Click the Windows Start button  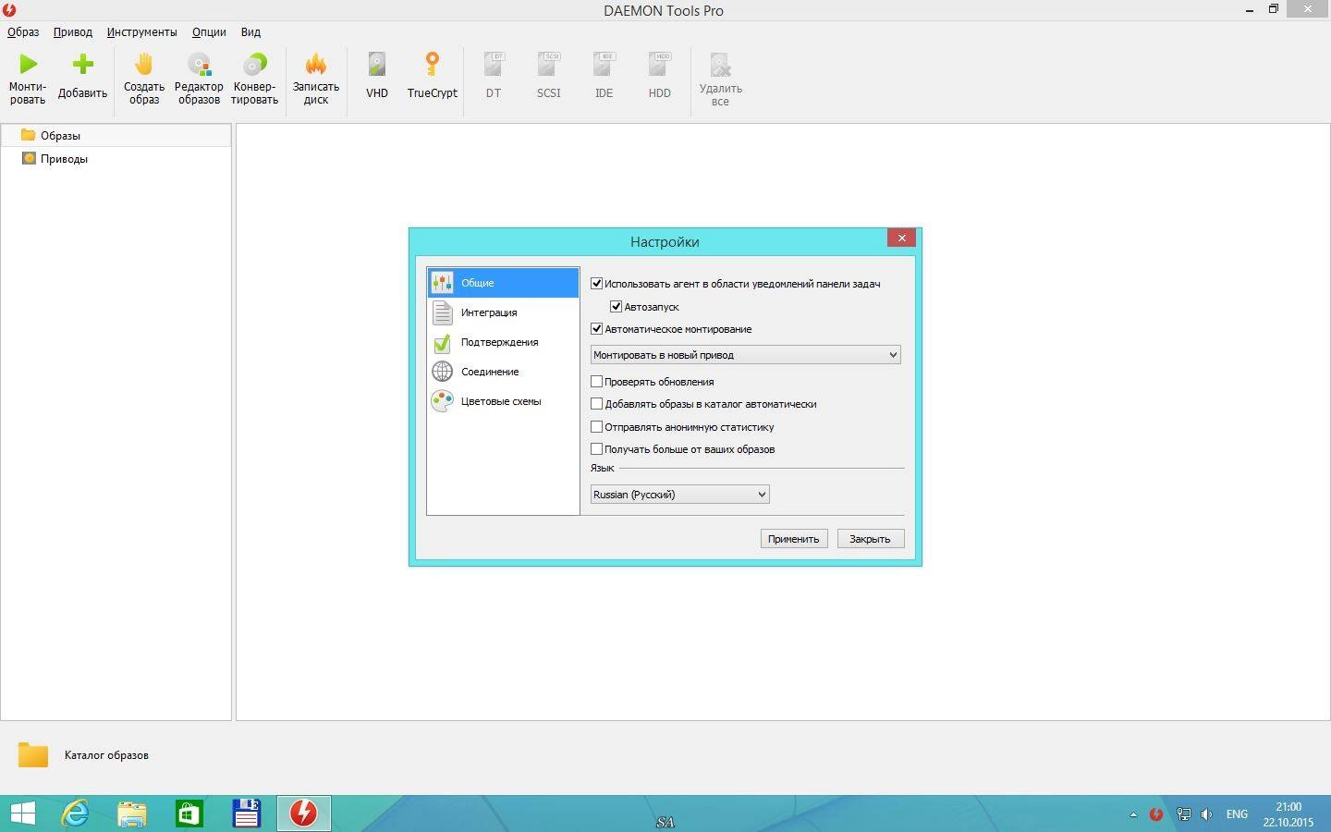[x=22, y=814]
